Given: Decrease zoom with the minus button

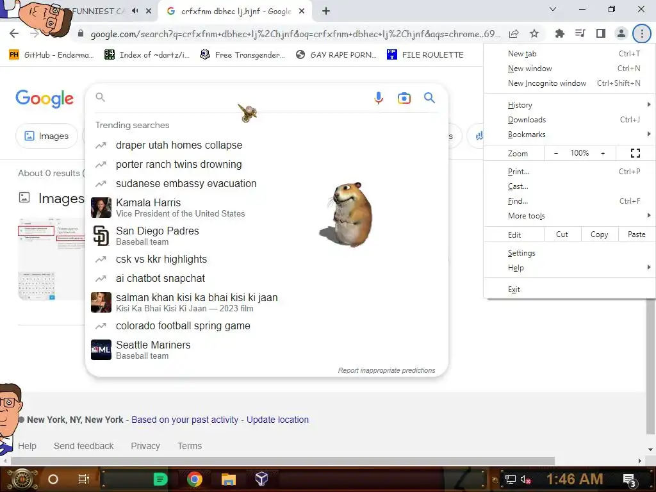Looking at the screenshot, I should (555, 153).
